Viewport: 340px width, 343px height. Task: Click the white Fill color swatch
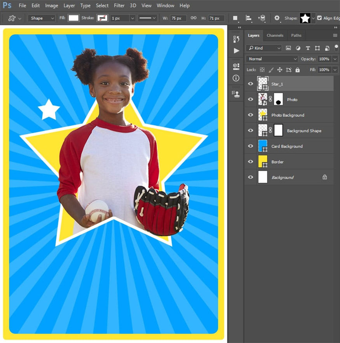click(73, 18)
